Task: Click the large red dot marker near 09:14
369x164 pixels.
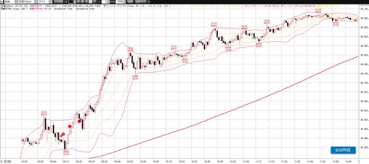Action: click(x=70, y=126)
